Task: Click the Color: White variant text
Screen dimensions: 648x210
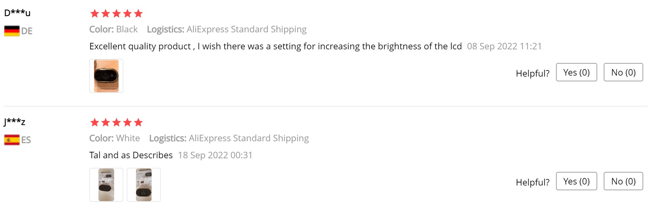Action: (x=114, y=138)
